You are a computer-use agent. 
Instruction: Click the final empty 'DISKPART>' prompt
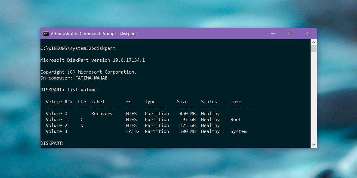point(52,143)
